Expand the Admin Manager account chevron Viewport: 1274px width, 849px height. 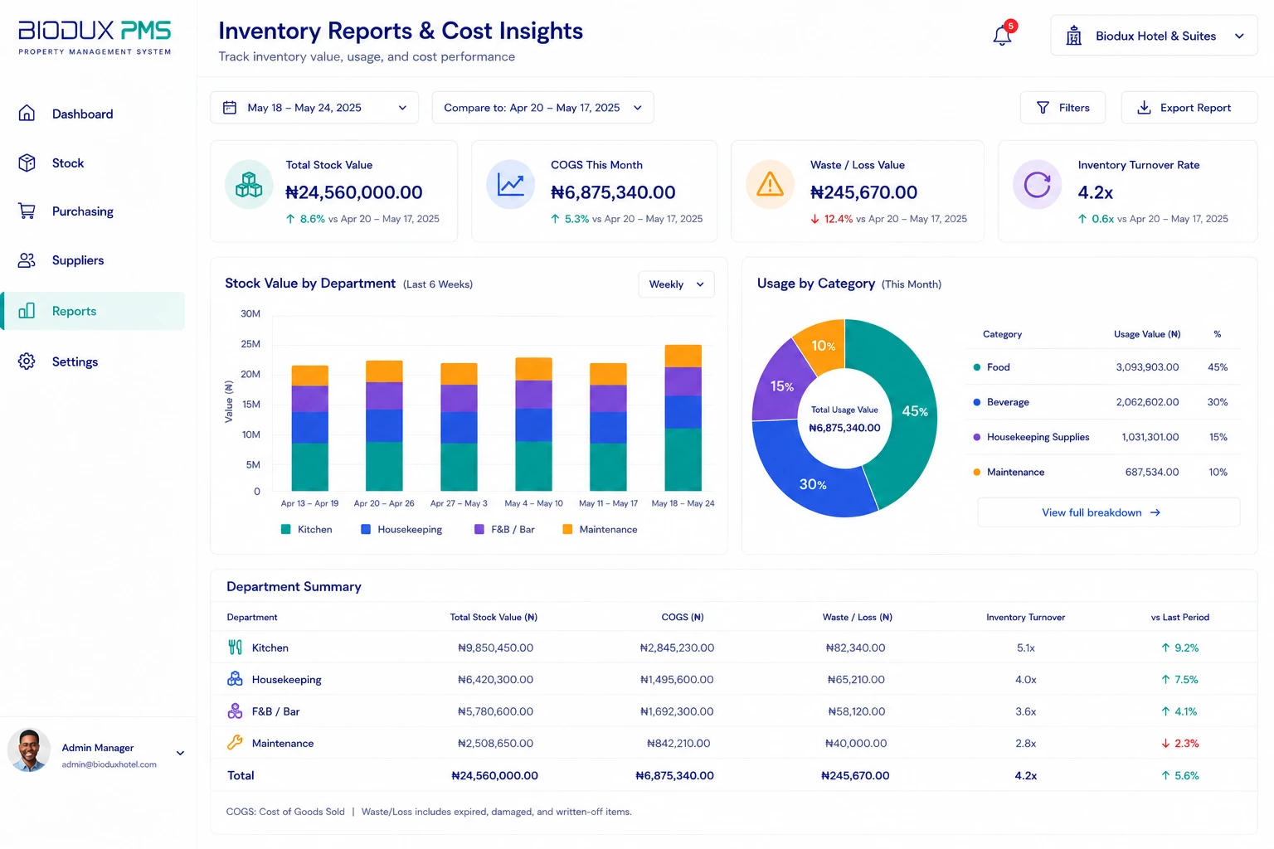pyautogui.click(x=180, y=754)
